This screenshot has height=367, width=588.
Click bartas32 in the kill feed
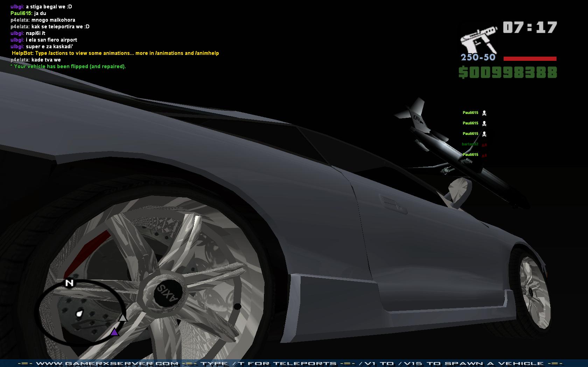470,144
